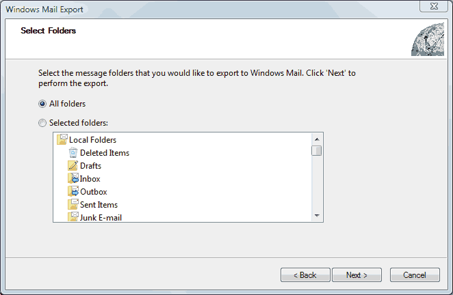Viewport: 453px width, 295px height.
Task: Select the Sent Items folder label
Action: (99, 205)
